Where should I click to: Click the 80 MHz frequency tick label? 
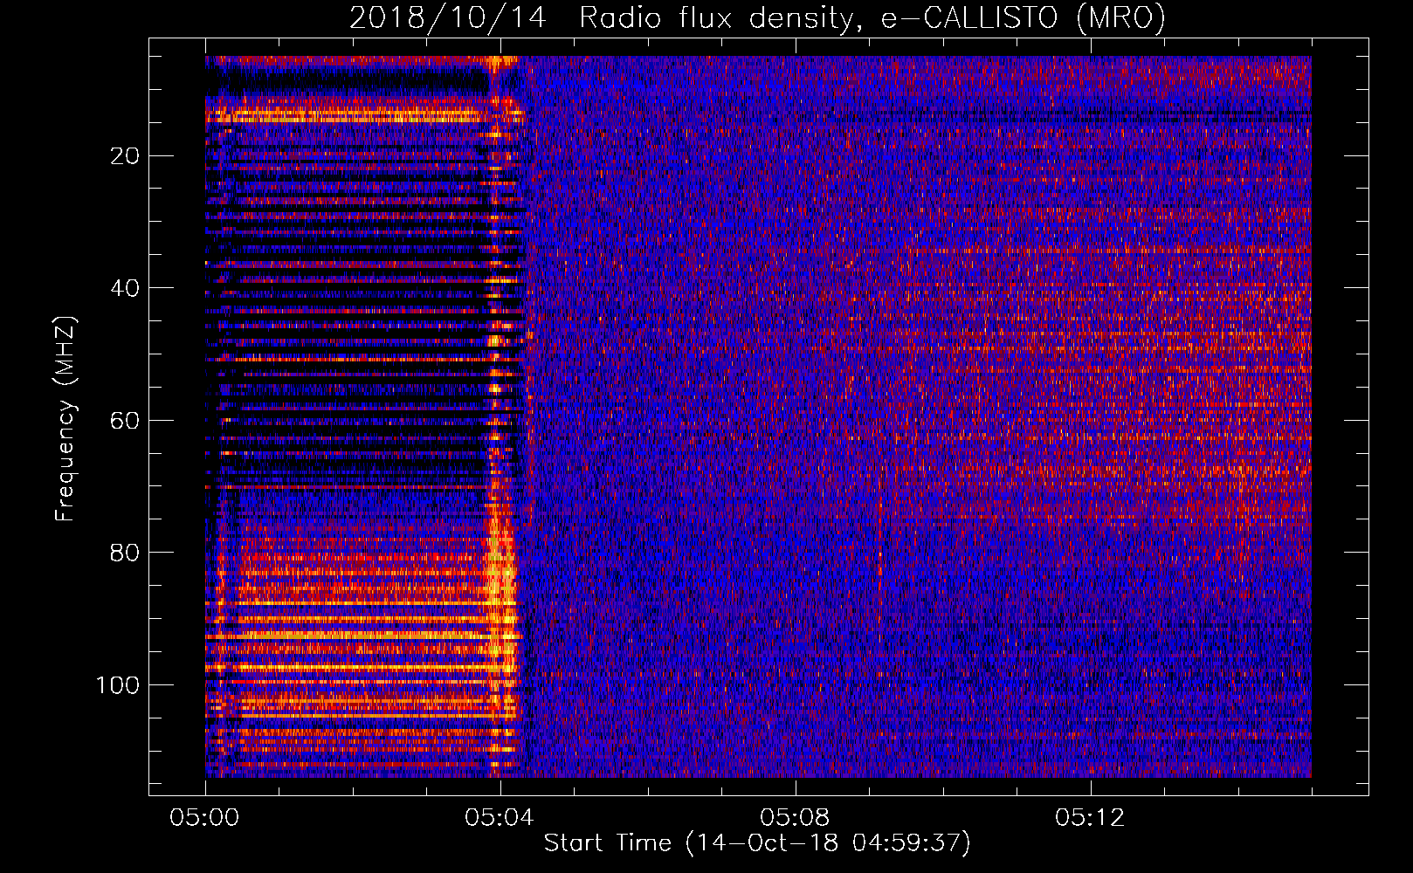coord(125,553)
